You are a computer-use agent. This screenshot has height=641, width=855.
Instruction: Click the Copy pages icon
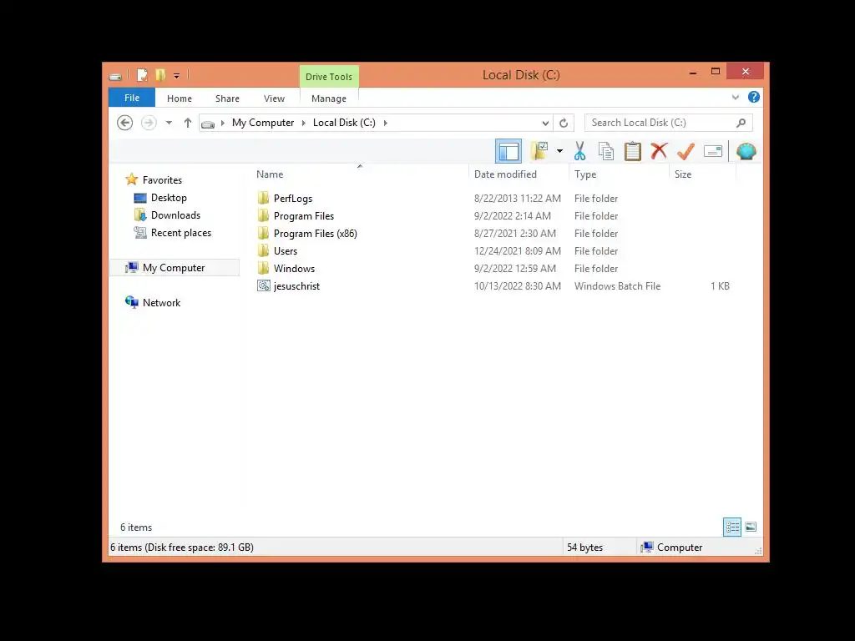pos(606,151)
